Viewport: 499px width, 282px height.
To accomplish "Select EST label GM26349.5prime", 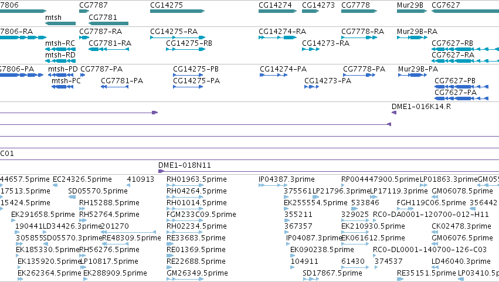I will click(x=197, y=273).
